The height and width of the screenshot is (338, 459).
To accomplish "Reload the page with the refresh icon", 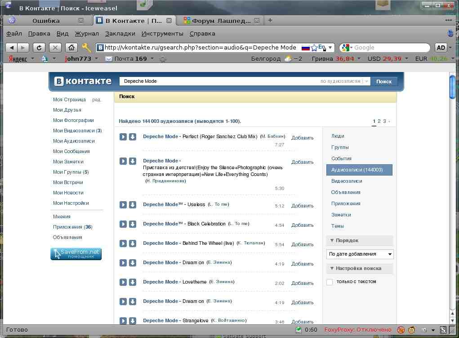I will pos(39,48).
